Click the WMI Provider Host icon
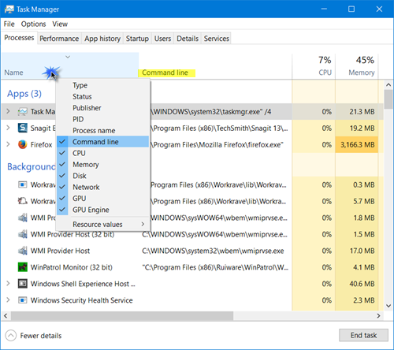Image resolution: width=394 pixels, height=350 pixels. [x=23, y=251]
